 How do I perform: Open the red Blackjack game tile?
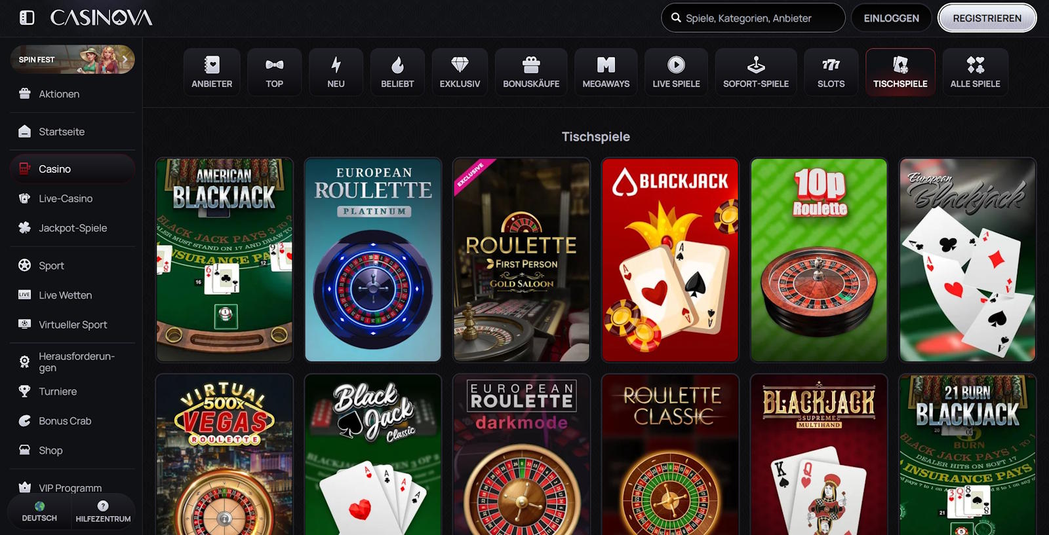click(670, 260)
